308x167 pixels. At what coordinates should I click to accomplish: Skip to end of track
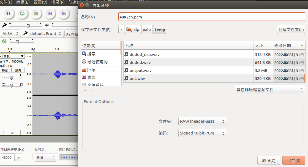(x=64, y=14)
